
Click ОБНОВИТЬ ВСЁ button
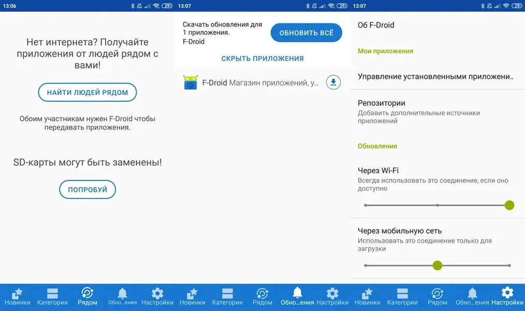(x=307, y=33)
